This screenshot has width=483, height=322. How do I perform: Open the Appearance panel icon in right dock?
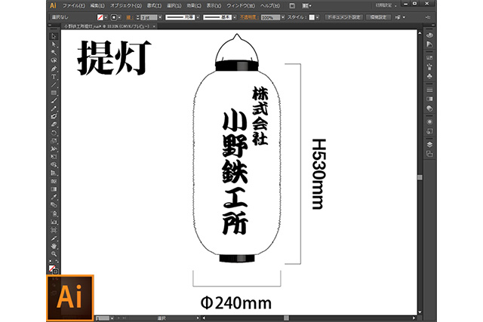pos(429,122)
